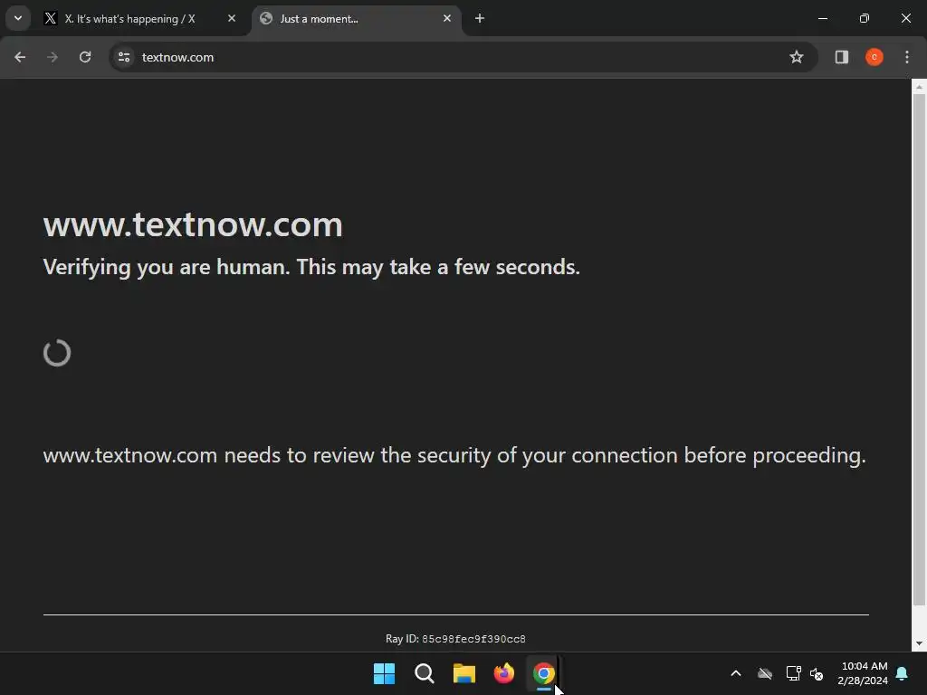Open a new tab with the plus button
This screenshot has width=927, height=695.
tap(480, 18)
